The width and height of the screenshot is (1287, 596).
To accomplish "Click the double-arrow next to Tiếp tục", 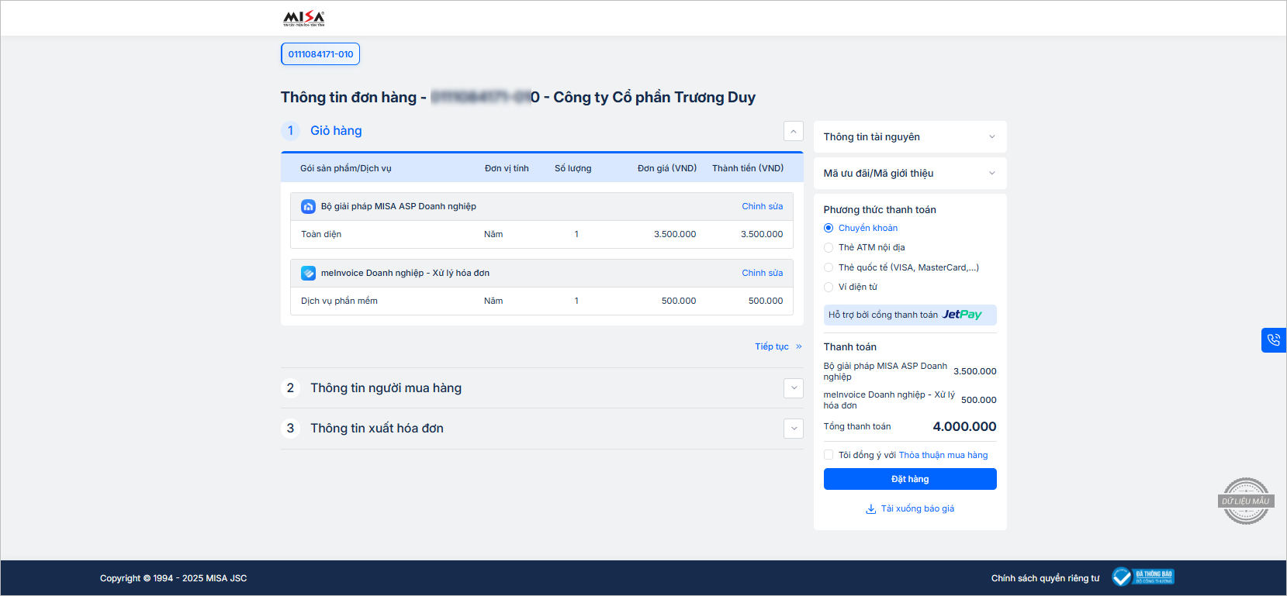I will 799,346.
